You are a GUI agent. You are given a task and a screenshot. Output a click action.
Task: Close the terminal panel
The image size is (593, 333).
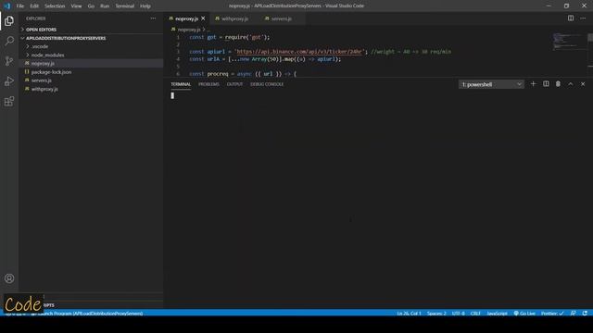pos(583,84)
